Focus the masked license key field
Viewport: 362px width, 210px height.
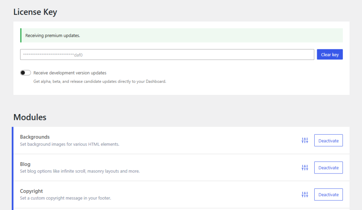point(167,55)
